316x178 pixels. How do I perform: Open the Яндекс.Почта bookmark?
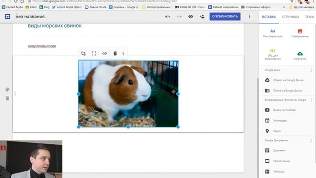(x=95, y=7)
